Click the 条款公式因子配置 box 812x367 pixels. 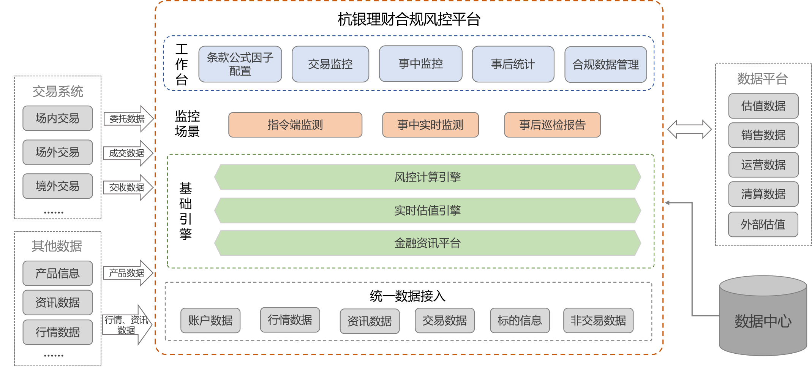(240, 64)
